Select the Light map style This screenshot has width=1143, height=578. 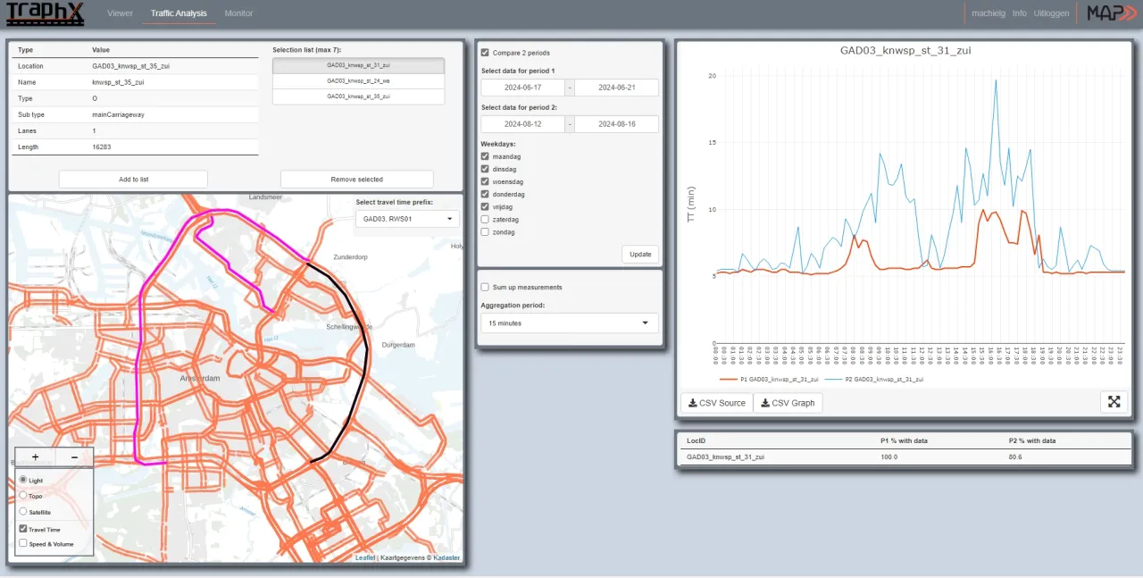(x=23, y=480)
